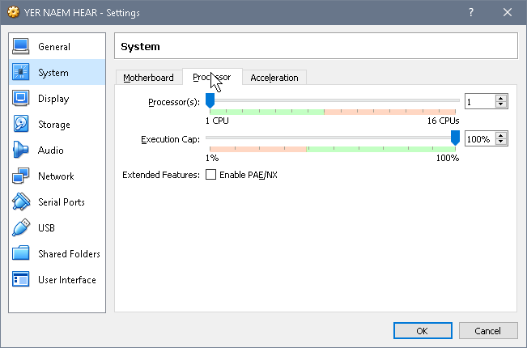Image resolution: width=527 pixels, height=348 pixels.
Task: Click the help question mark in title bar
Action: (x=471, y=13)
